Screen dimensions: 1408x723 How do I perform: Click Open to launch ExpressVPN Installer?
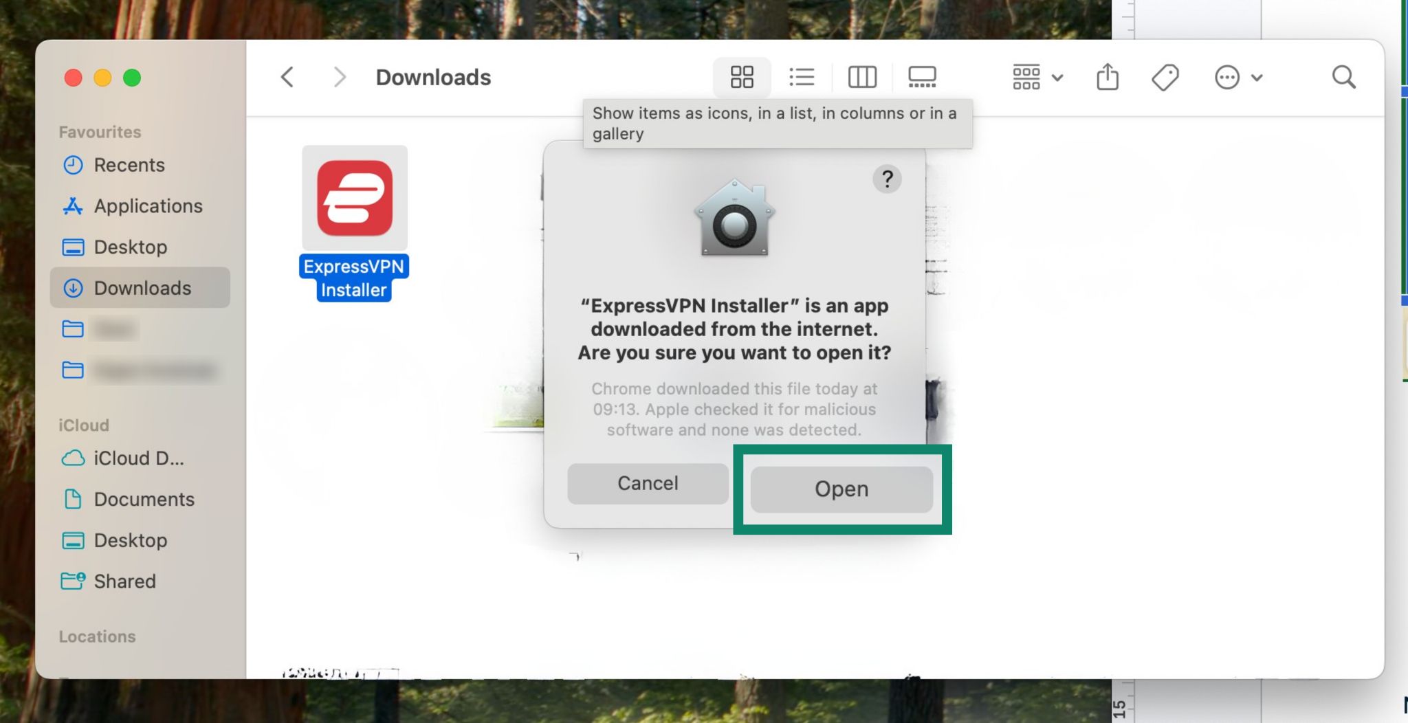tap(841, 489)
